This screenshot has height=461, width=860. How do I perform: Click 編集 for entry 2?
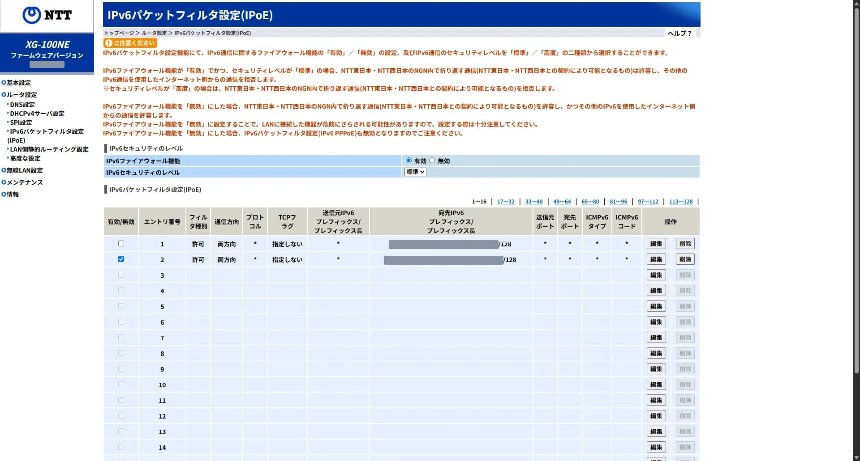(x=656, y=259)
